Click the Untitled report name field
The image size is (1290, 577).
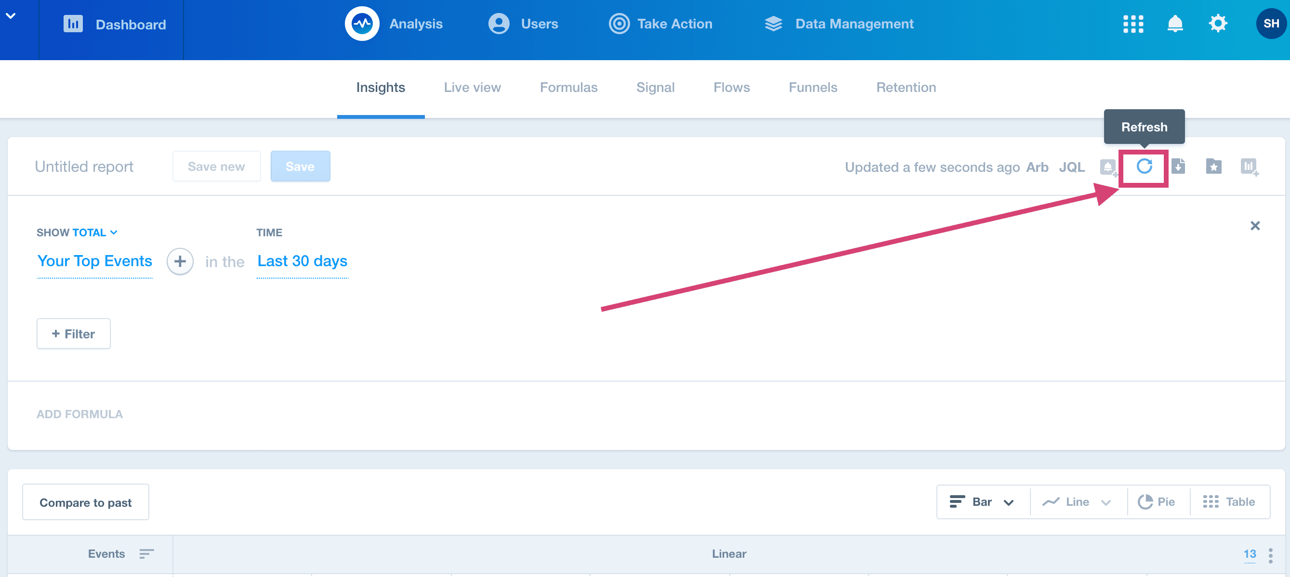84,167
